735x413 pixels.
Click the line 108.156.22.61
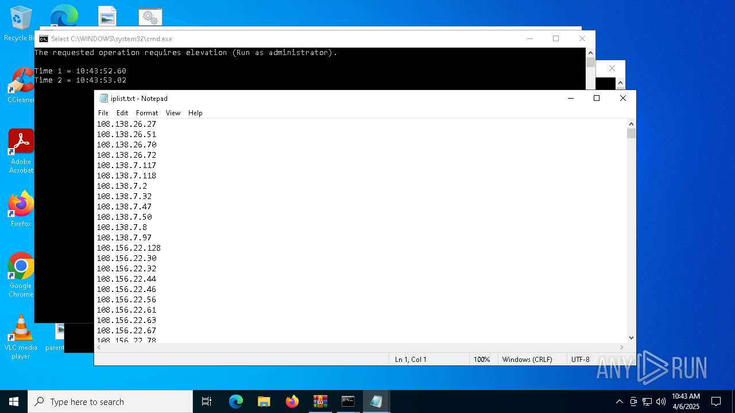click(126, 310)
